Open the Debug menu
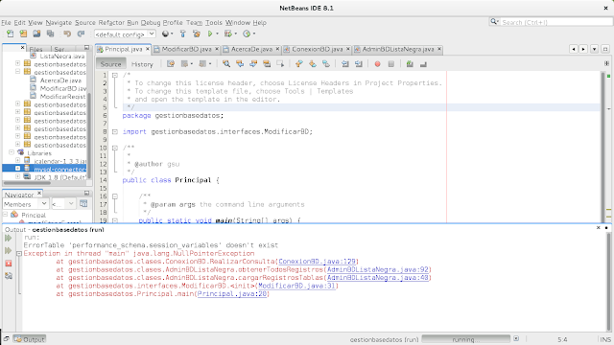Screen dimensions: 614x345 click(151, 22)
